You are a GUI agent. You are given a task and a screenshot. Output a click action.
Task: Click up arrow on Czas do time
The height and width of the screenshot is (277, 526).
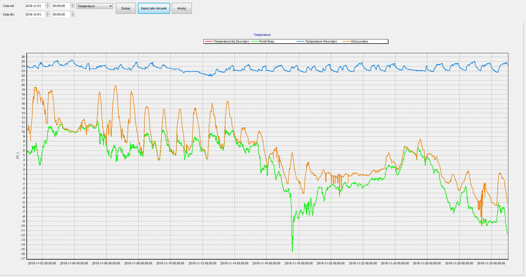(73, 13)
